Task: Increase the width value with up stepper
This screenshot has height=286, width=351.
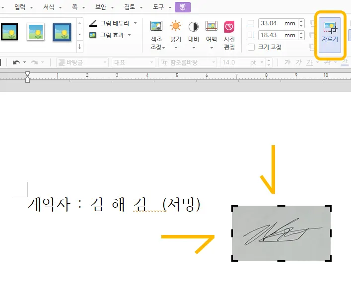Action: (x=301, y=21)
